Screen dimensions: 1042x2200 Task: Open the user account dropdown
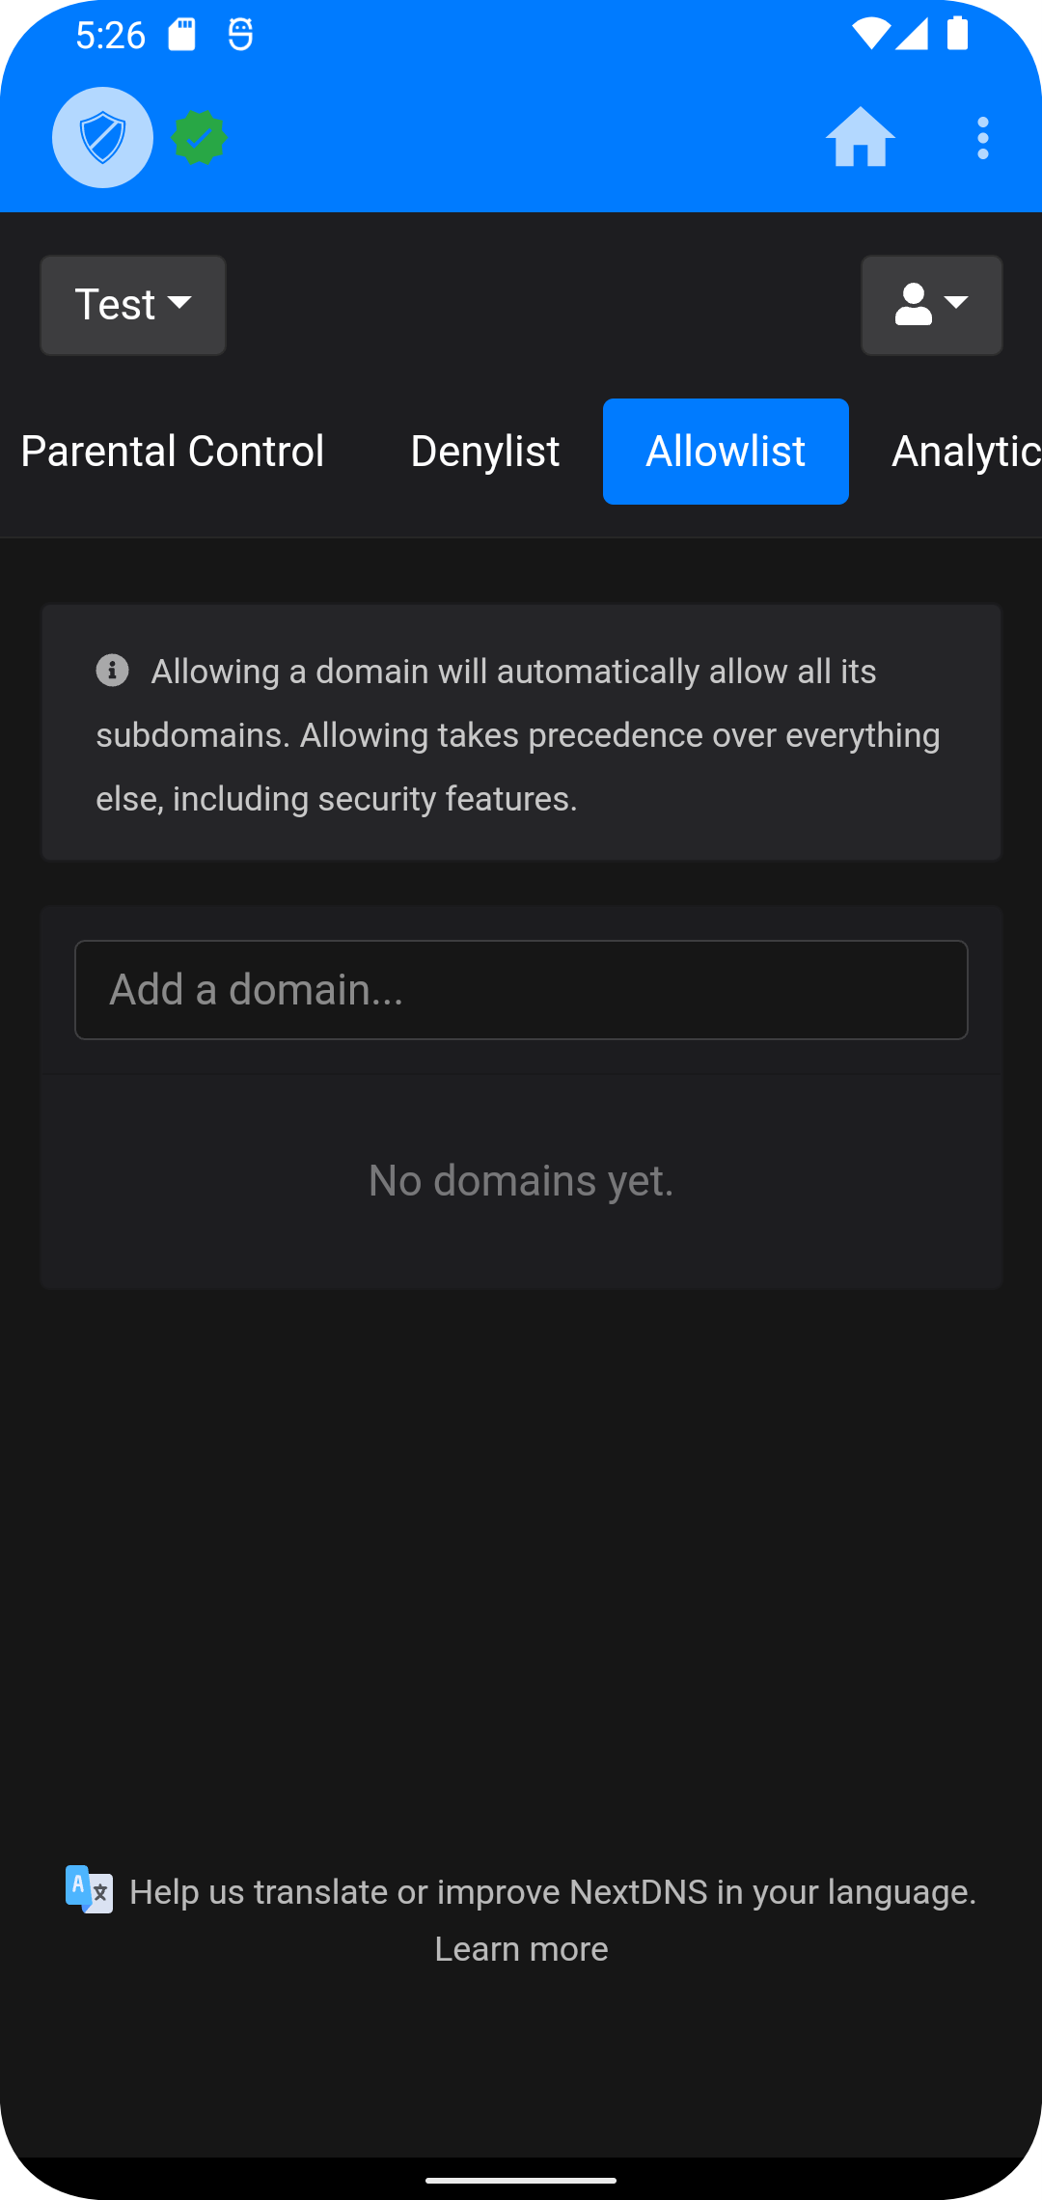click(x=932, y=305)
